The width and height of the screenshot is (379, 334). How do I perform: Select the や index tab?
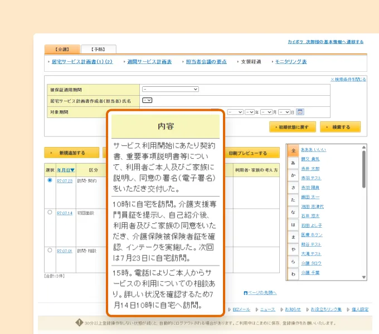(x=293, y=249)
